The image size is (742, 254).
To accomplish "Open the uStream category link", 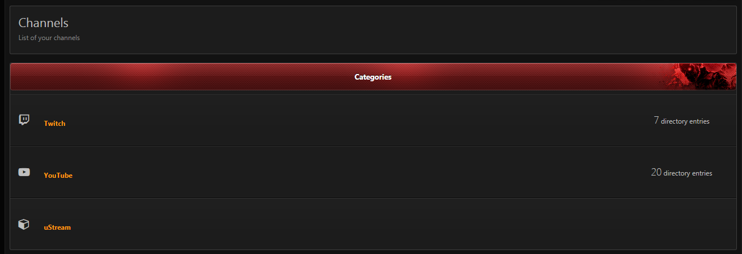I will [x=57, y=227].
